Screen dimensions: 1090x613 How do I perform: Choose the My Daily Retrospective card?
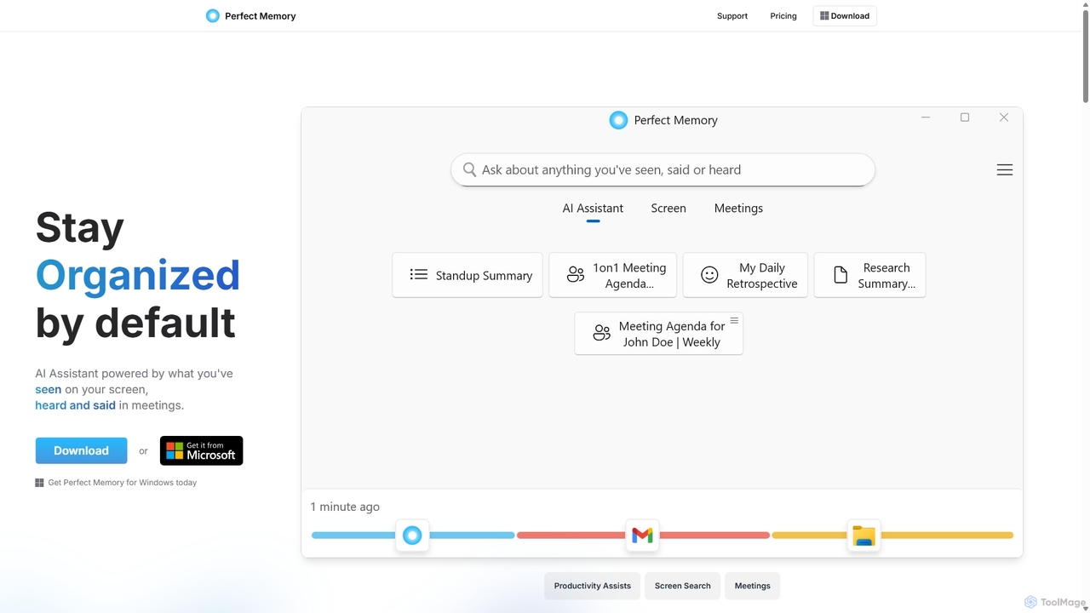[x=745, y=275]
